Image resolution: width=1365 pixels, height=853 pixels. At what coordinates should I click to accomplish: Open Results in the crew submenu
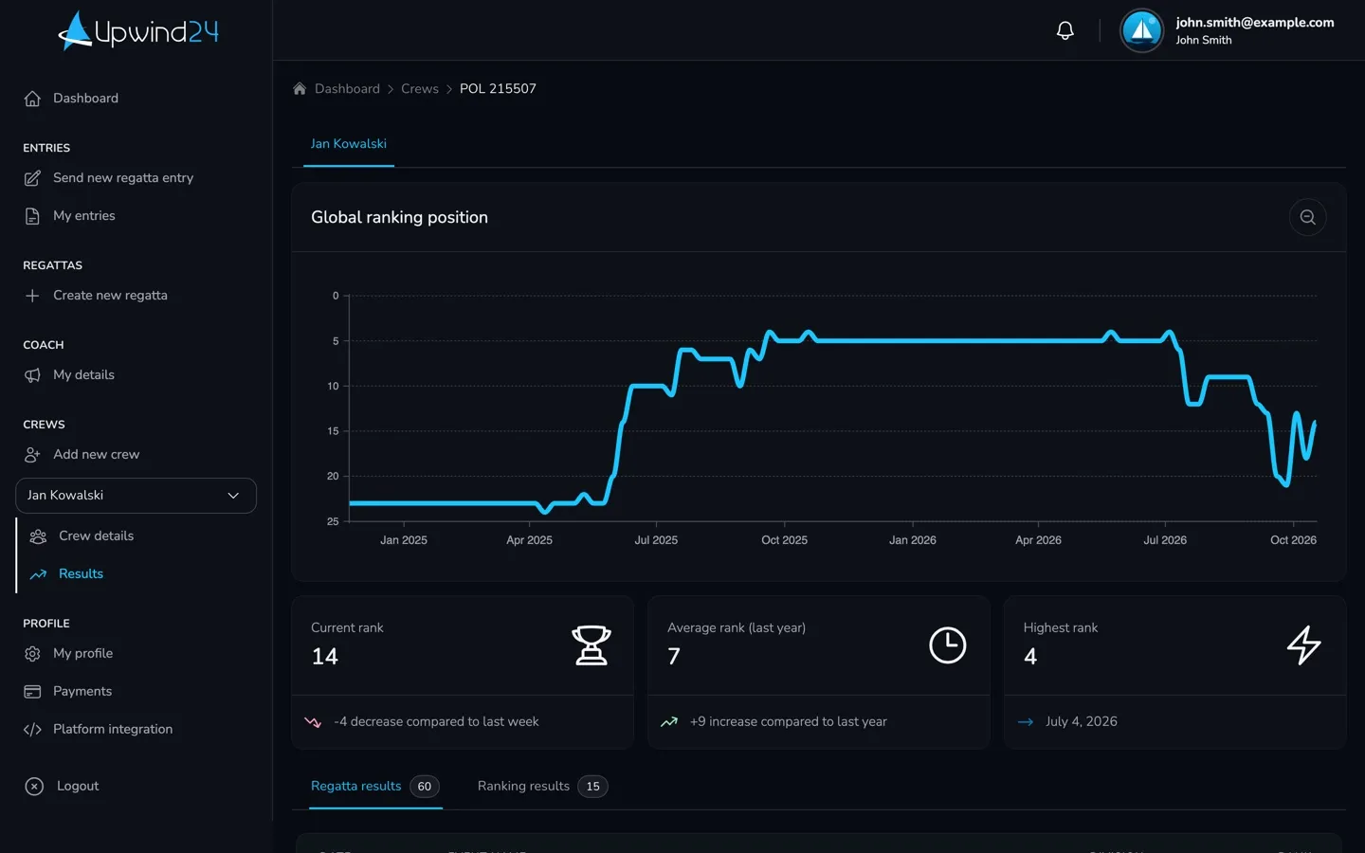[81, 574]
